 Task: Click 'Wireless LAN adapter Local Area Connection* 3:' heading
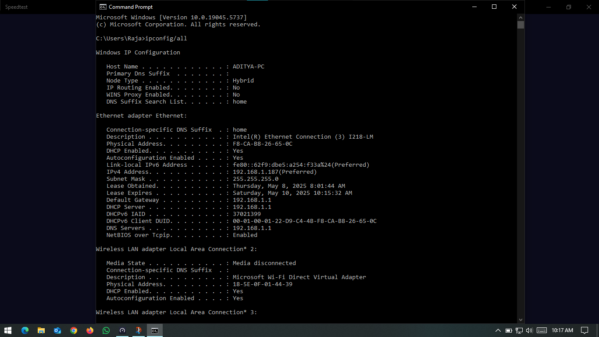pyautogui.click(x=177, y=312)
